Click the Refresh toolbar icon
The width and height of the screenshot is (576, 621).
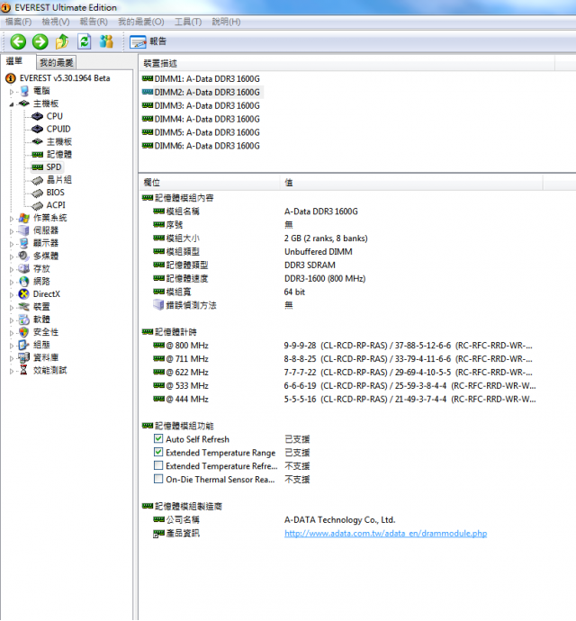click(84, 41)
